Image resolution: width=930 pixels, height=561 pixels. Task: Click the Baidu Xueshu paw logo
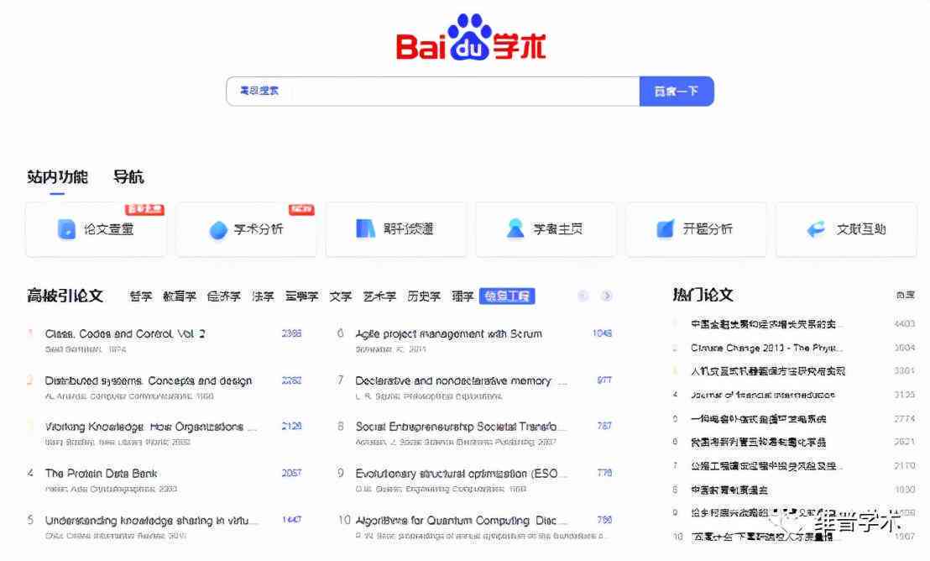click(x=470, y=37)
